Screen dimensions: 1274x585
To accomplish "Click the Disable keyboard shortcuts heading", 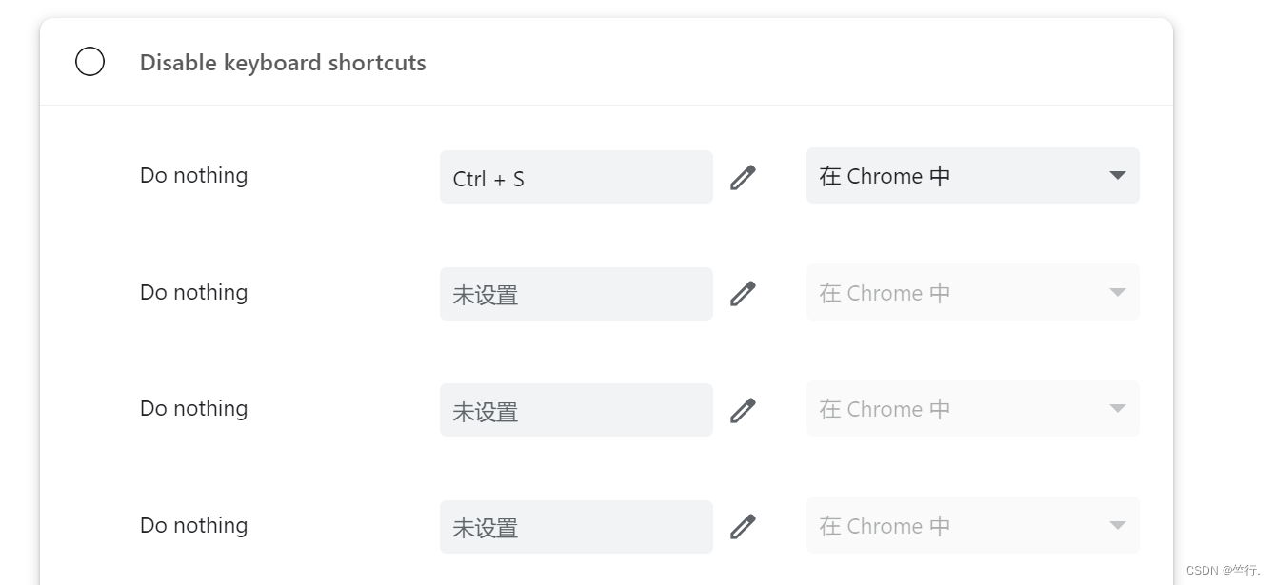I will pyautogui.click(x=283, y=63).
